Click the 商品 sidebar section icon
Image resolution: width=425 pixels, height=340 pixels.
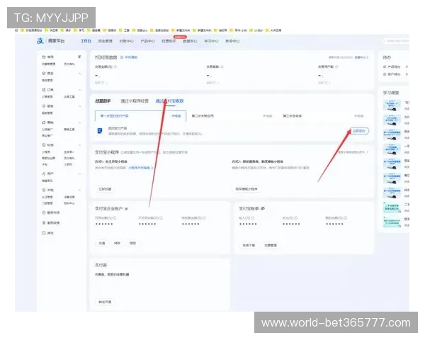click(x=44, y=73)
